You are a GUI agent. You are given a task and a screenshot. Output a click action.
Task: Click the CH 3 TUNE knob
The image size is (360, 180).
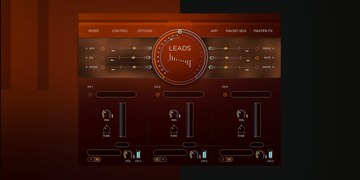tap(241, 130)
